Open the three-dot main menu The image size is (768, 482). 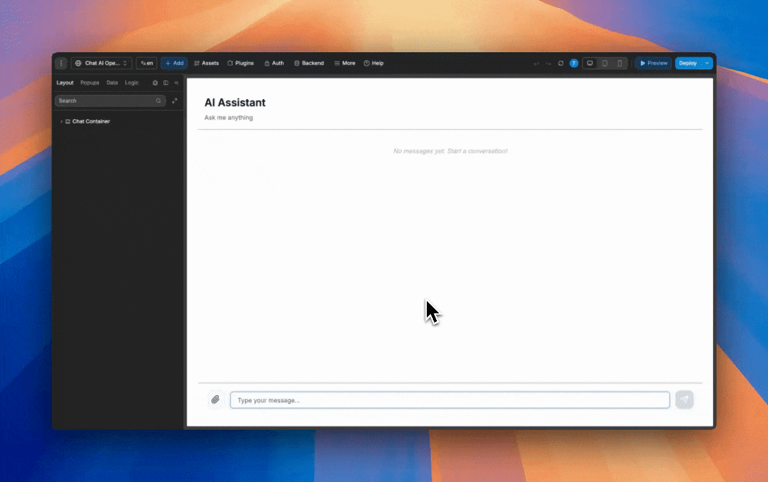coord(61,63)
